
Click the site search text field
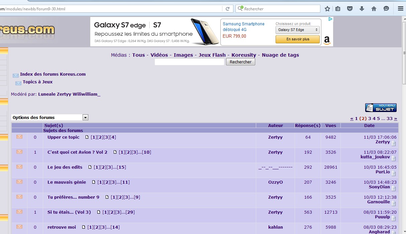(189, 62)
